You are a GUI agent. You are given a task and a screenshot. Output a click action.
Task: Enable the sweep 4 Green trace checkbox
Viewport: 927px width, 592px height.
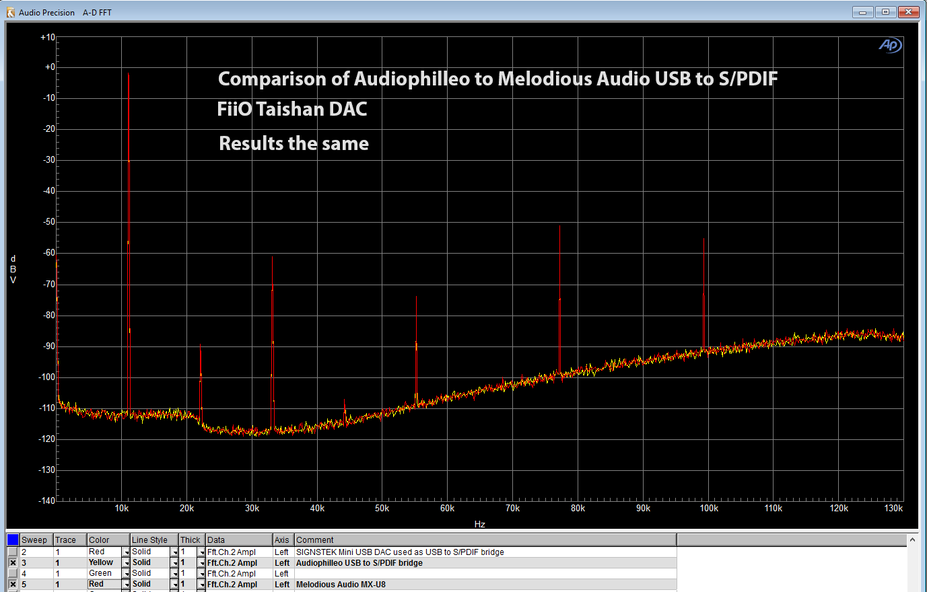tap(13, 573)
